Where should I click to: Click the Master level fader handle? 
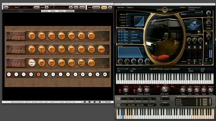click(206, 44)
